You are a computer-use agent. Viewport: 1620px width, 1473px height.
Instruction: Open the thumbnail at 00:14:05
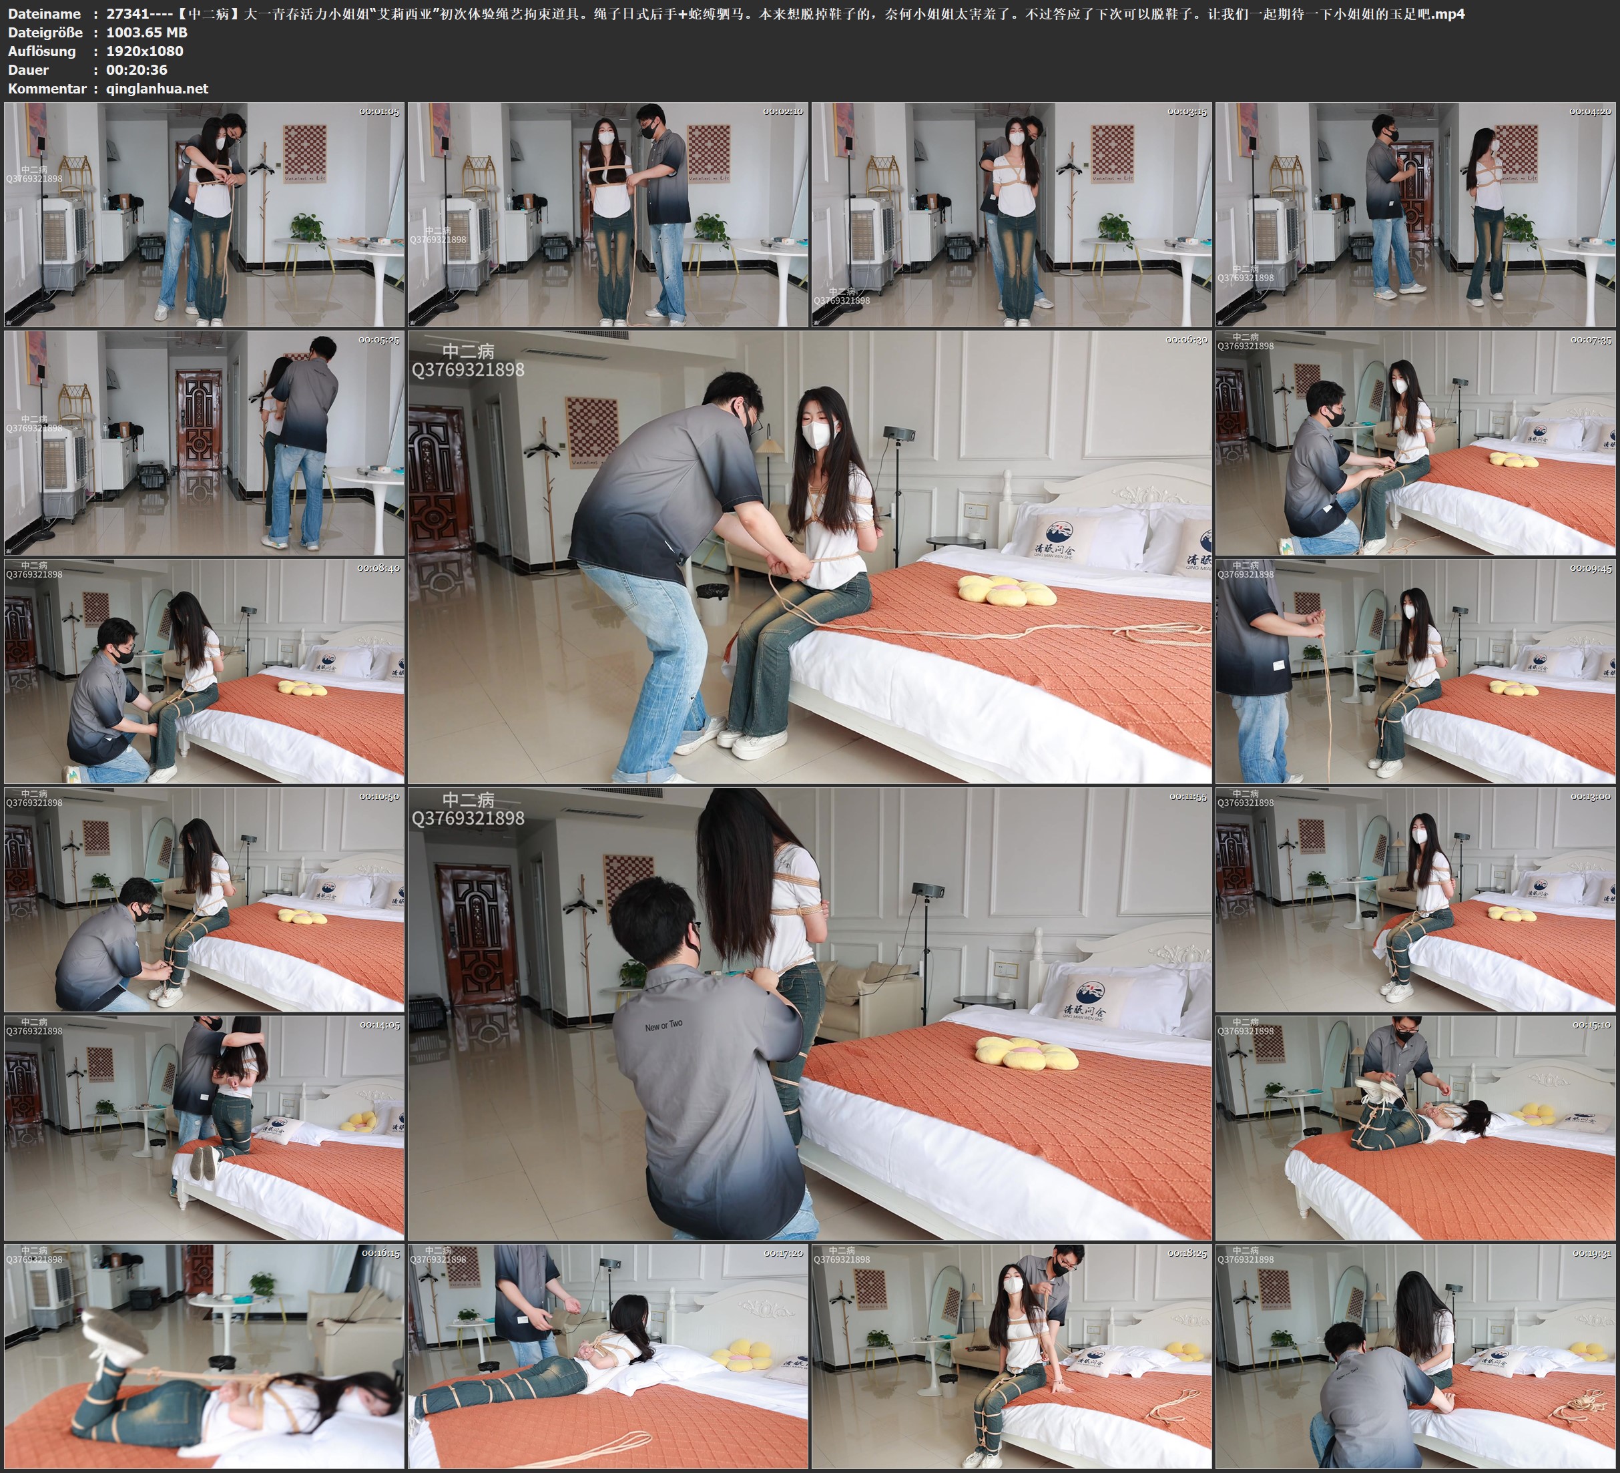pyautogui.click(x=204, y=1127)
